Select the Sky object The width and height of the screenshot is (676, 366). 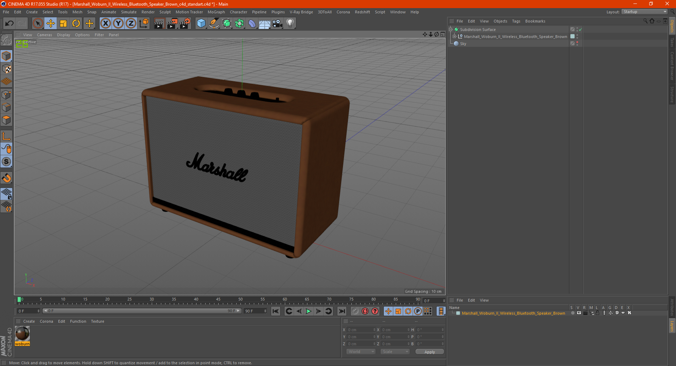pos(463,44)
